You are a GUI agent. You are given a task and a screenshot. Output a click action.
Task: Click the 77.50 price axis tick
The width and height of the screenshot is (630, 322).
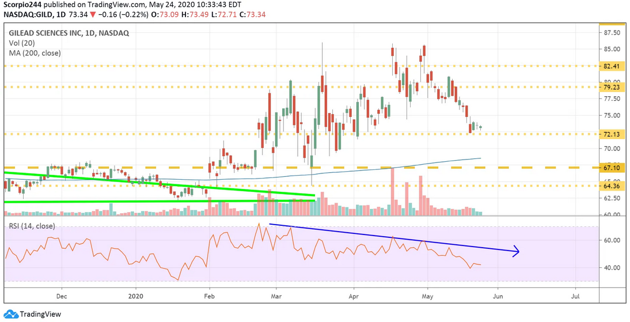[612, 99]
